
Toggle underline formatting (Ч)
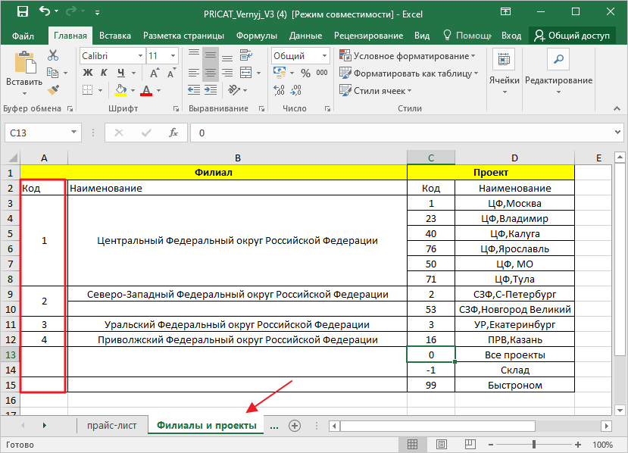(x=121, y=73)
